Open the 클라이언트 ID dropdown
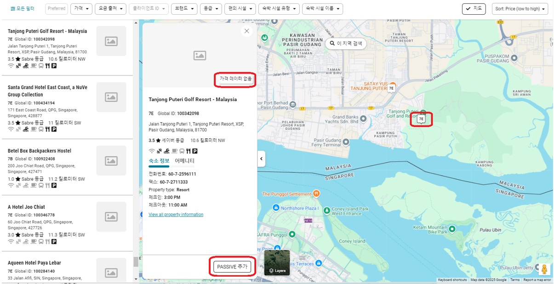 [148, 9]
